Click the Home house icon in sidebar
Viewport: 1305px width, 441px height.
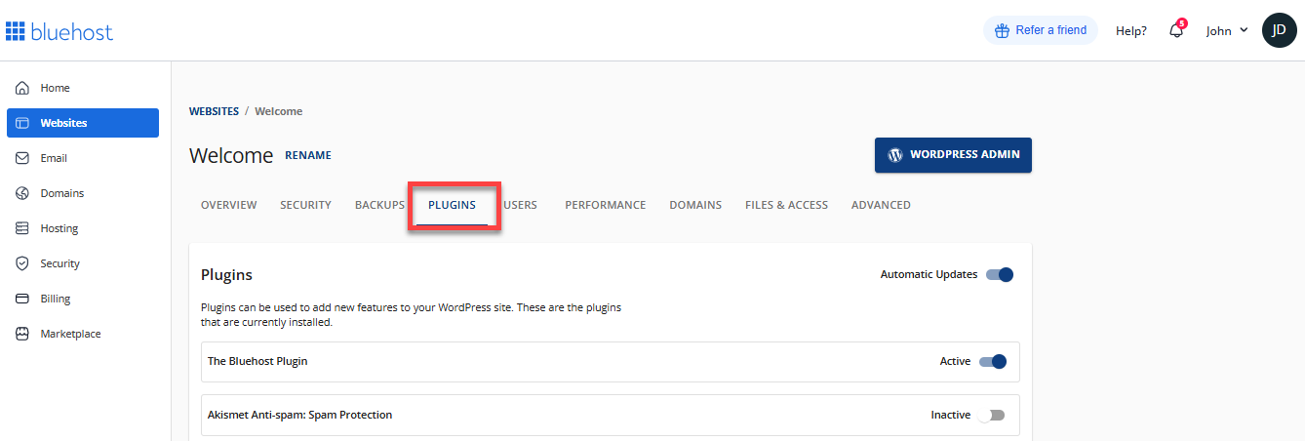coord(22,88)
